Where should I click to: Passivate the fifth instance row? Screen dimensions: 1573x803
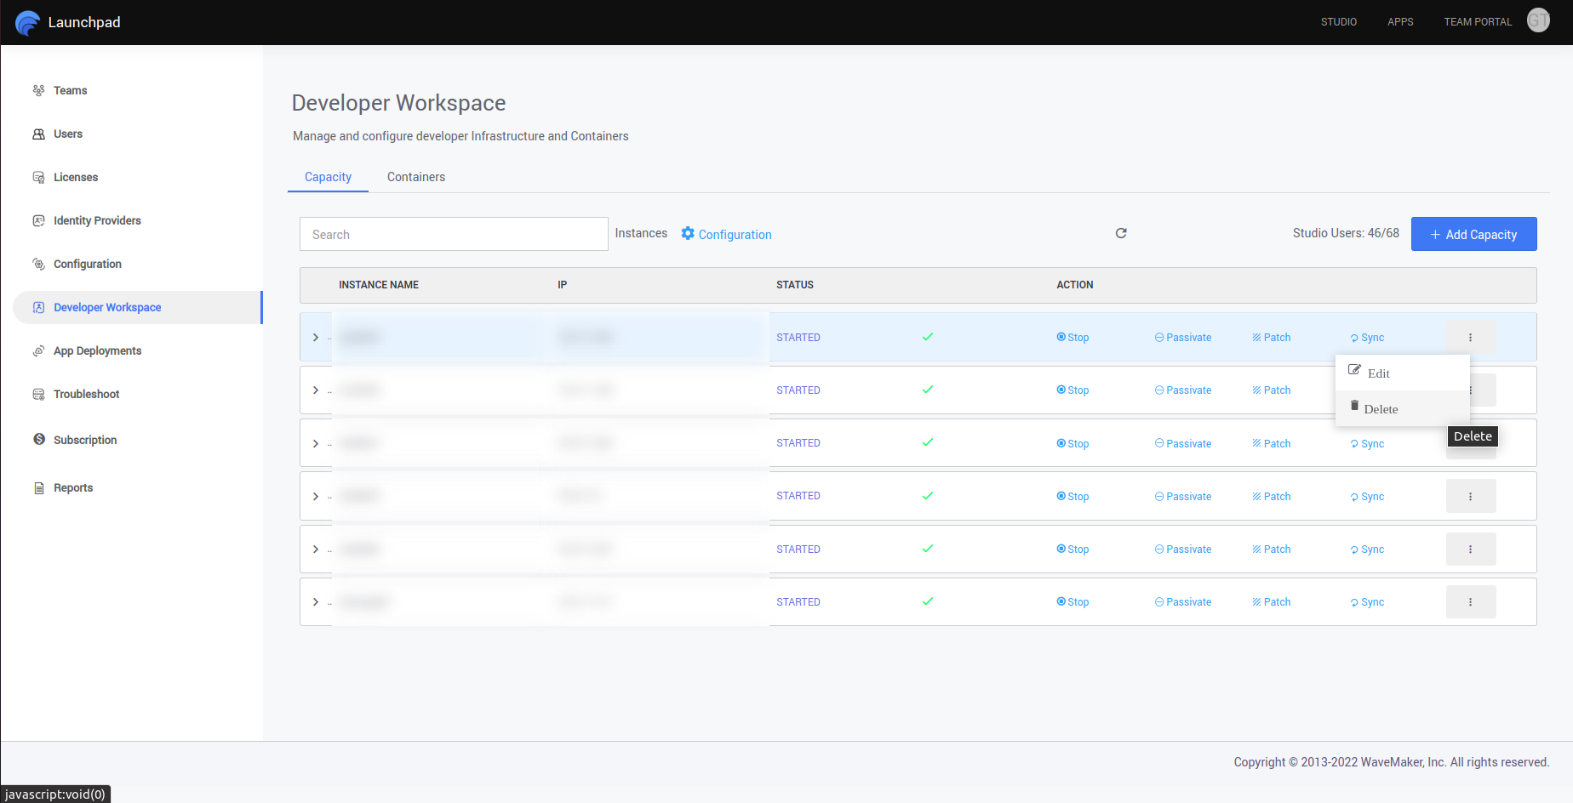1183,550
